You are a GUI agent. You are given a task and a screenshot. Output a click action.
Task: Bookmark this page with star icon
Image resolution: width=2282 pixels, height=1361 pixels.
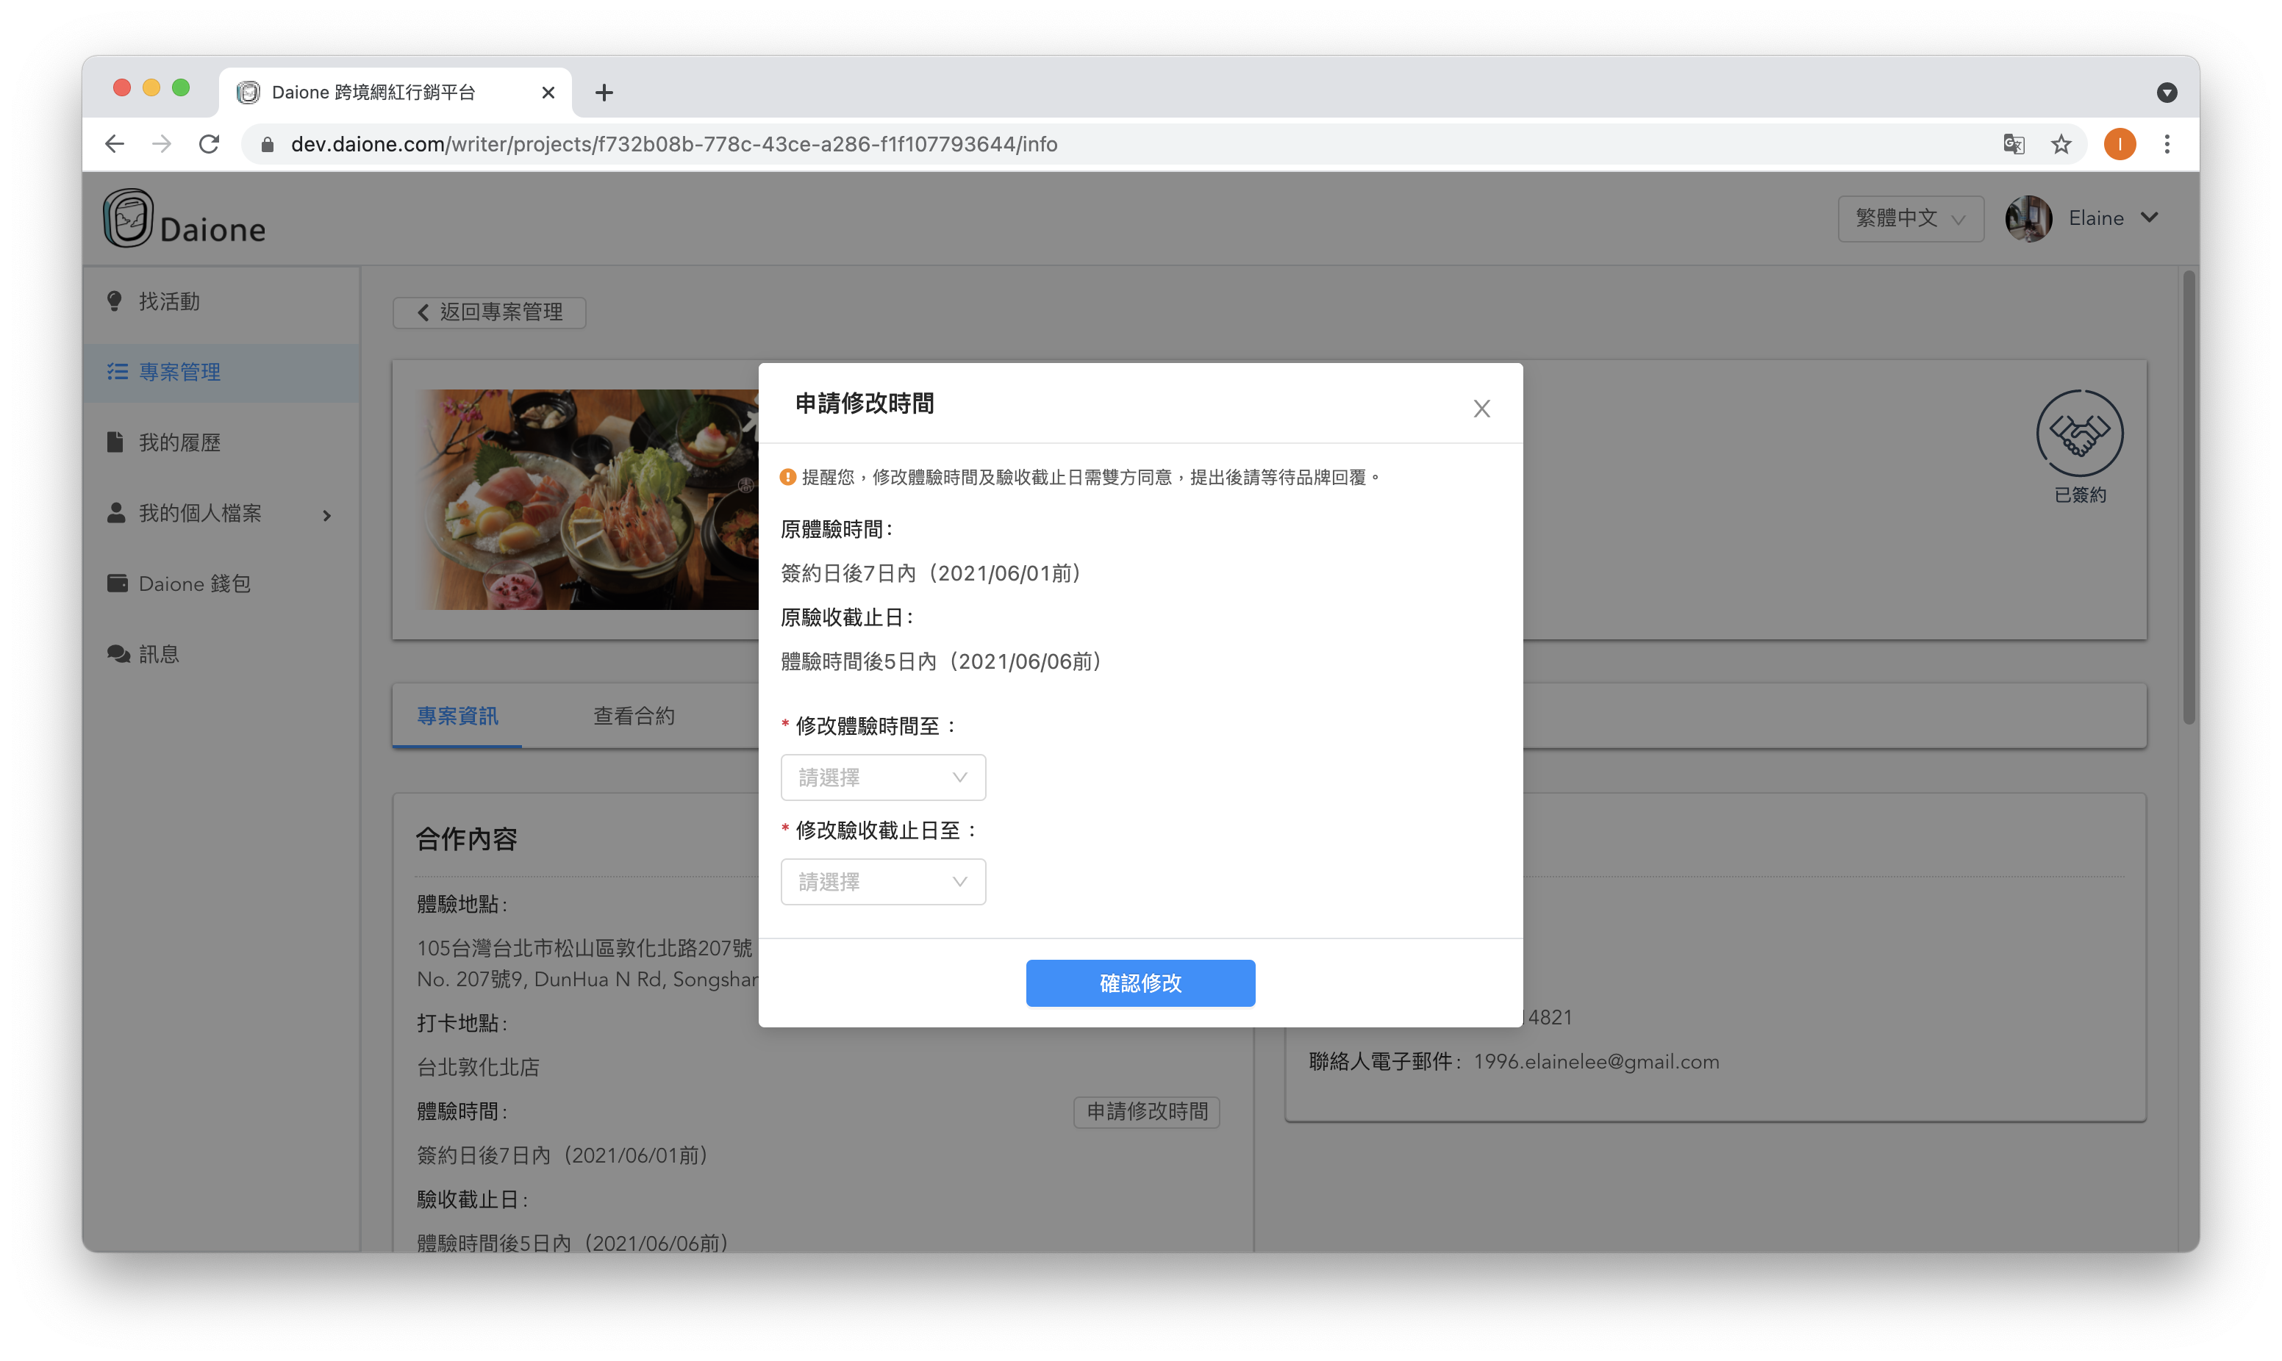(x=2061, y=144)
